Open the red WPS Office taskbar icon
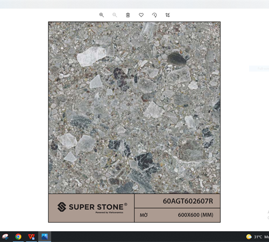The width and height of the screenshot is (269, 242). point(31,237)
